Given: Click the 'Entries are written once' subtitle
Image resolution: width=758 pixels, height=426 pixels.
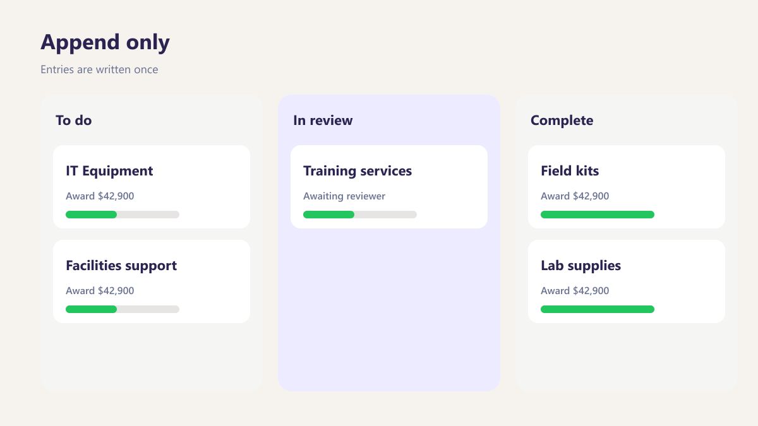Looking at the screenshot, I should tap(99, 69).
